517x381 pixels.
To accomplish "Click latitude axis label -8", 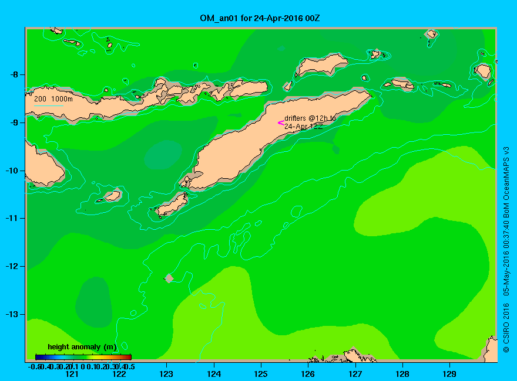I will [x=14, y=74].
